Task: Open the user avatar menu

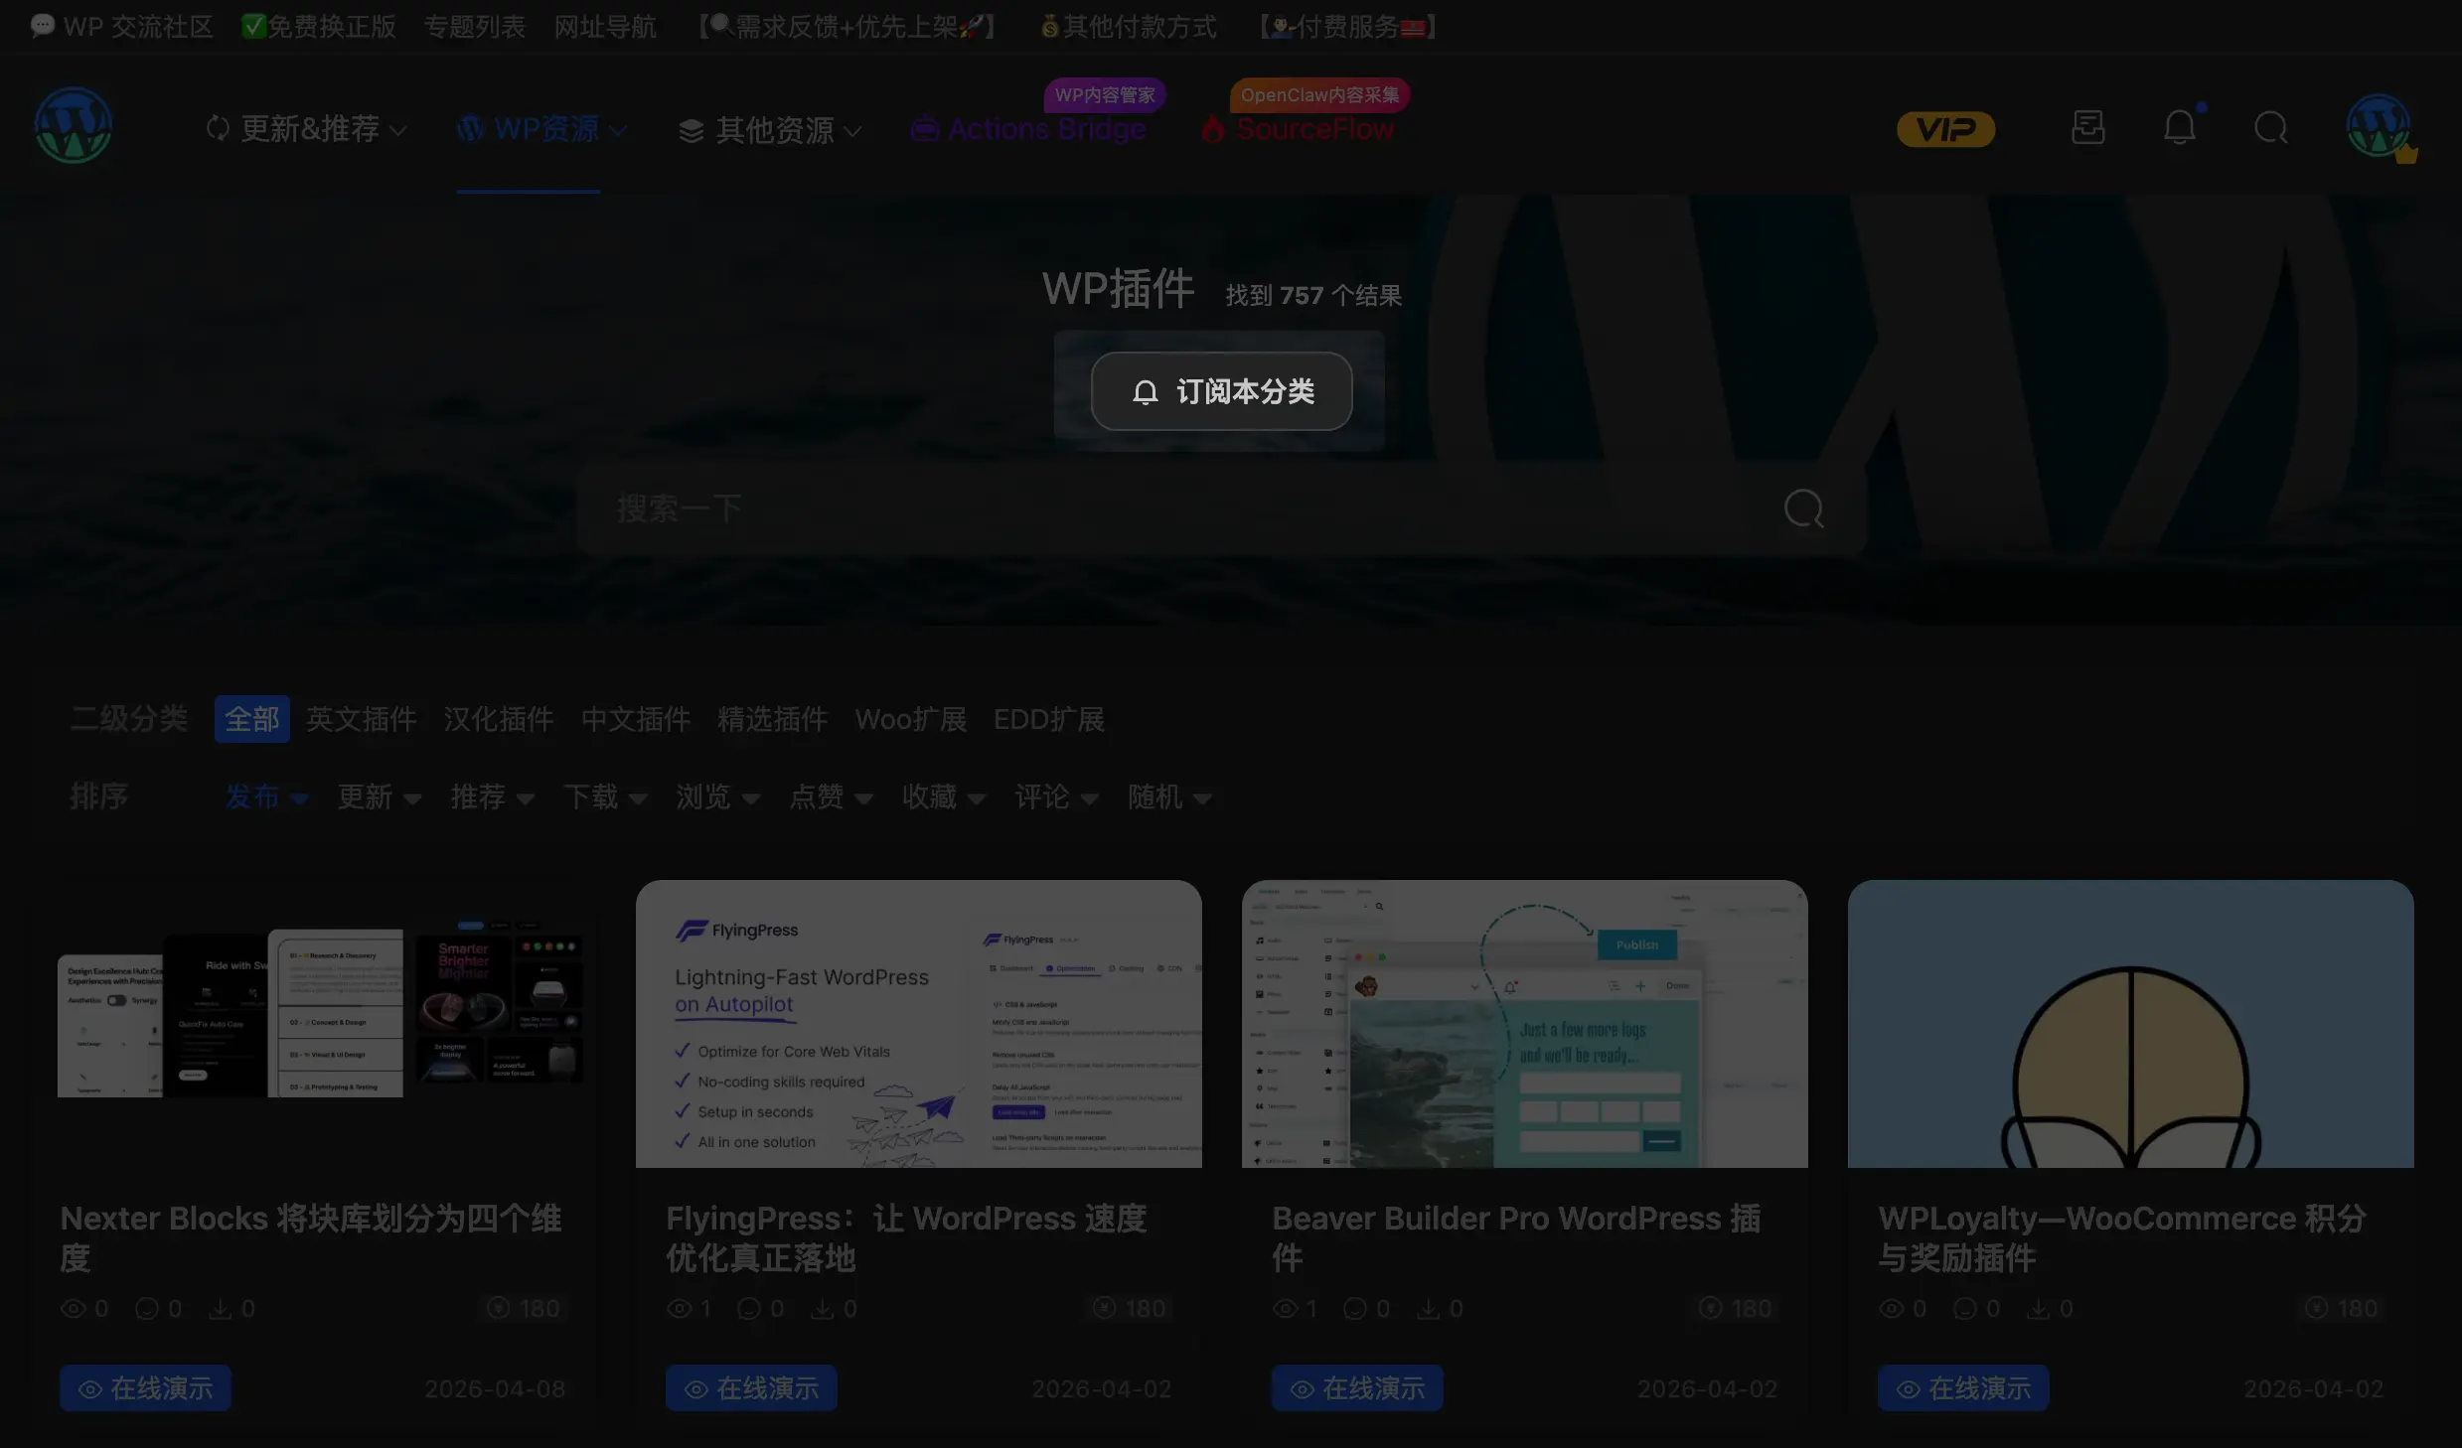Action: coord(2379,127)
